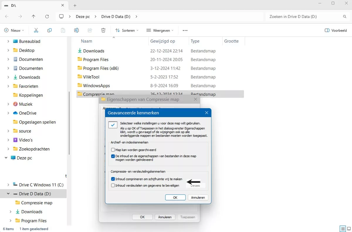The height and width of the screenshot is (232, 352).
Task: Go forward with the right arrow
Action: click(x=20, y=16)
